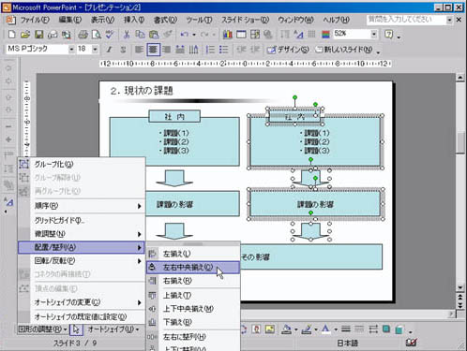The width and height of the screenshot is (467, 351).
Task: Go to previous slide with double-up arrow
Action: click(460, 296)
